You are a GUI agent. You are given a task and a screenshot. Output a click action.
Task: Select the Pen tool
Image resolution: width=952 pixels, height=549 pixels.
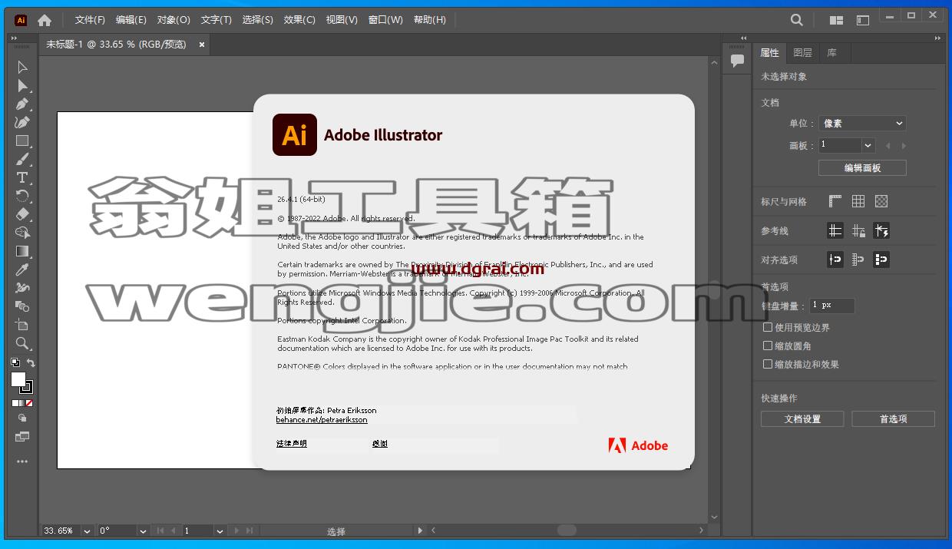pyautogui.click(x=22, y=104)
